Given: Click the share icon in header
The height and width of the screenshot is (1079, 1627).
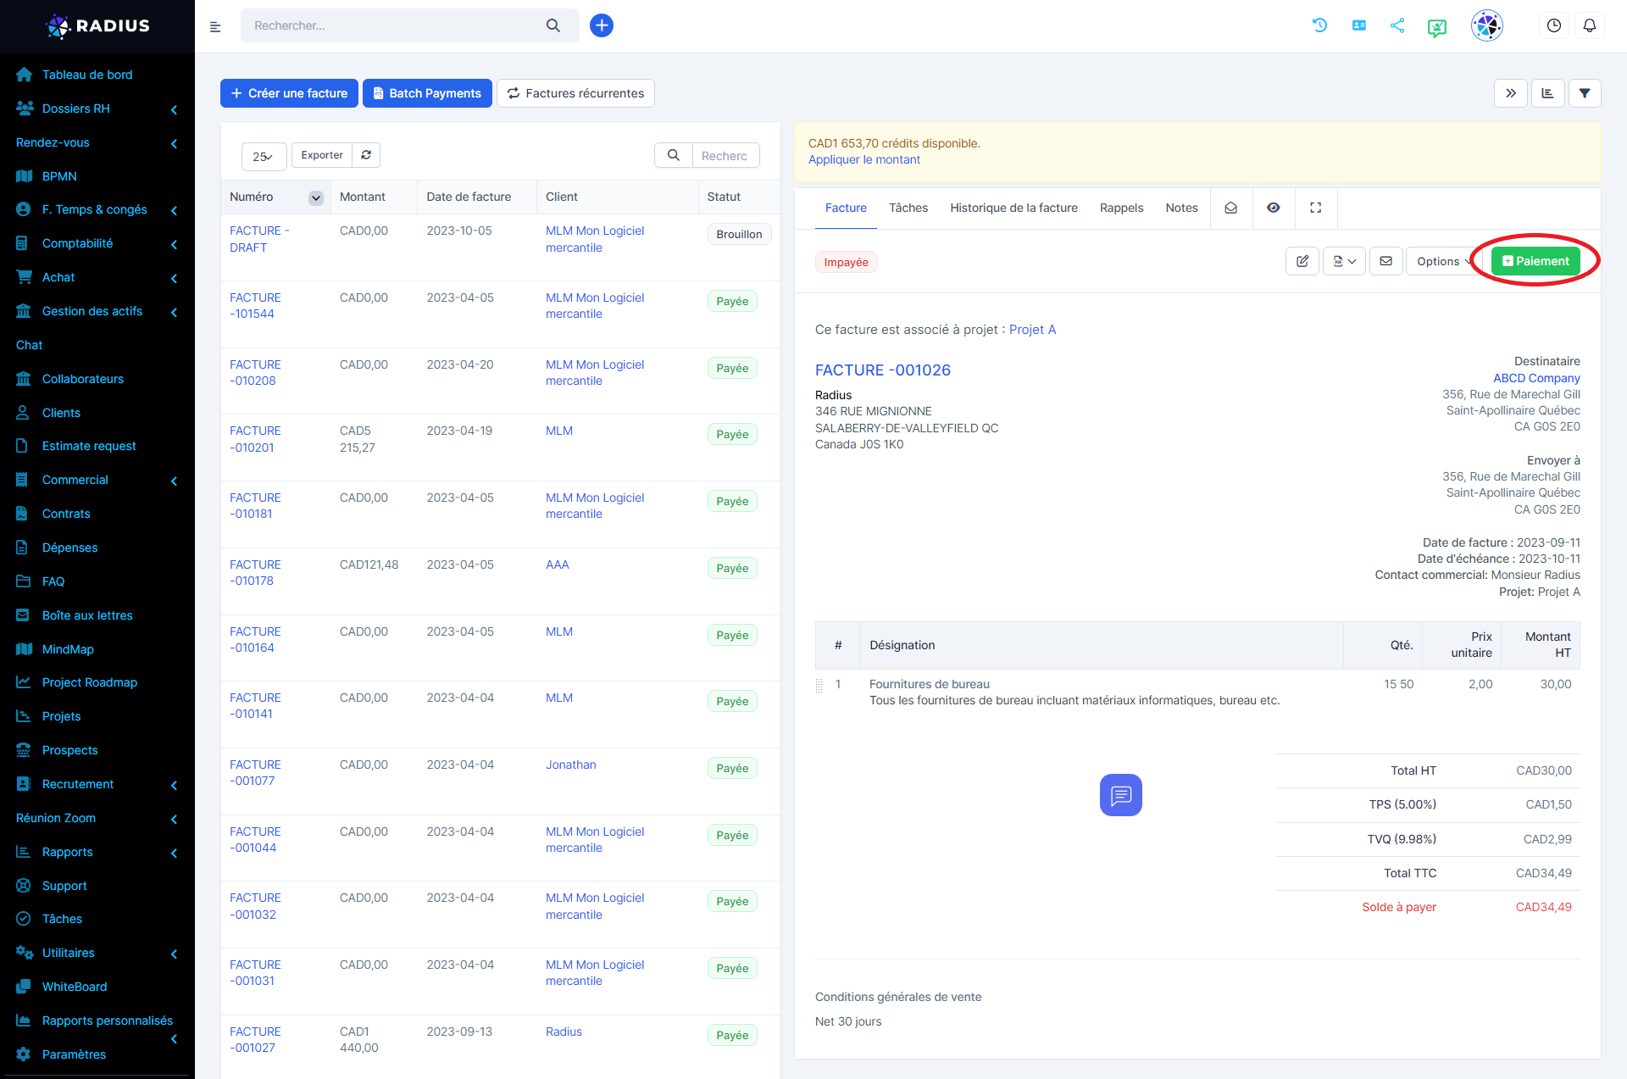Looking at the screenshot, I should point(1397,25).
